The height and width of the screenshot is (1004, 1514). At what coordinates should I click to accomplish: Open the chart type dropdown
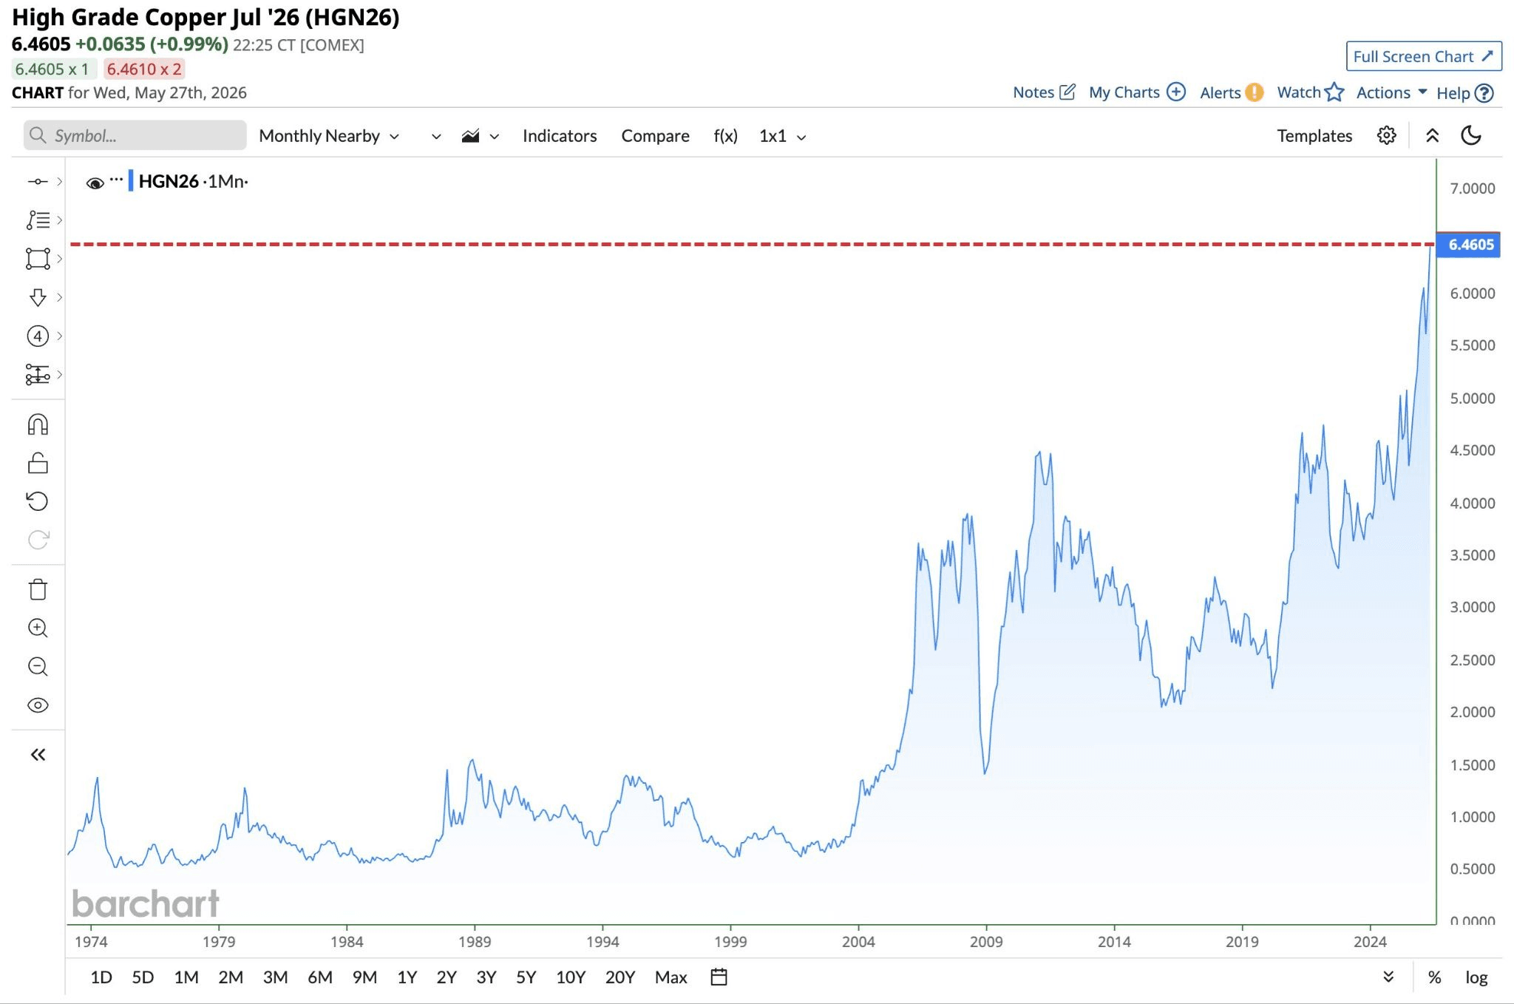pos(481,136)
